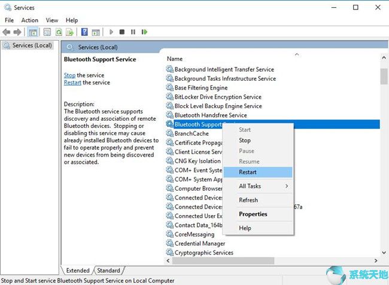
Task: Open the File menu
Action: pos(9,20)
